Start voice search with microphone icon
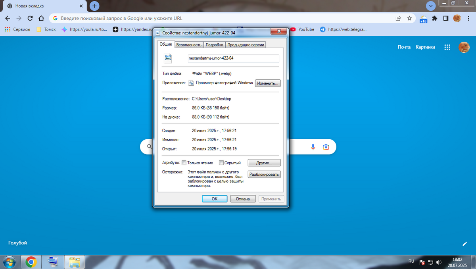Image resolution: width=476 pixels, height=269 pixels. click(x=313, y=147)
